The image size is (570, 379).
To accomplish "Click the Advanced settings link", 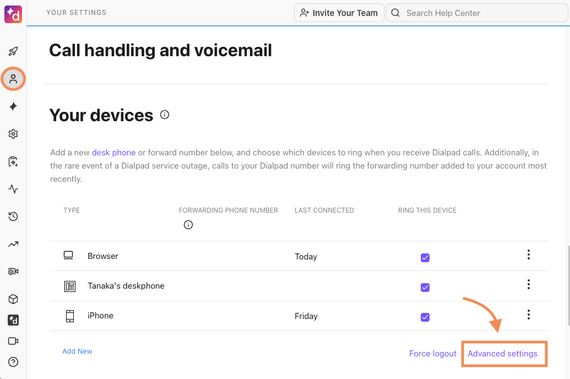I will coord(502,354).
